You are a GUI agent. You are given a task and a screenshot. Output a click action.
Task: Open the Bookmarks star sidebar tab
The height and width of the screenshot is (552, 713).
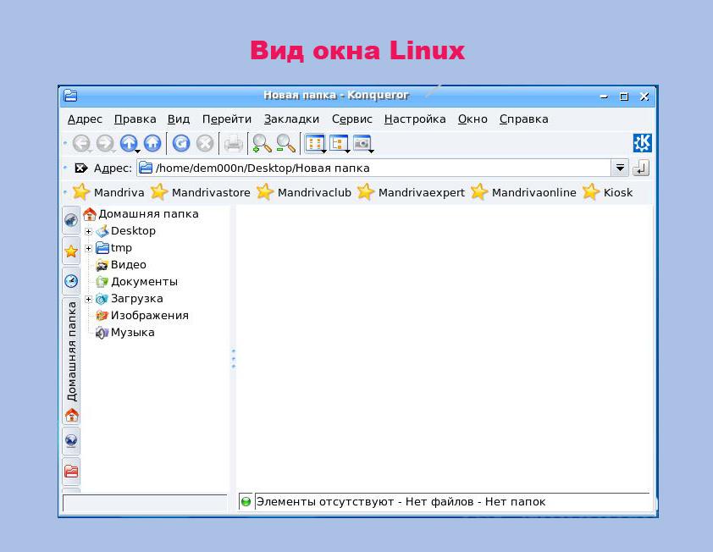coord(71,251)
